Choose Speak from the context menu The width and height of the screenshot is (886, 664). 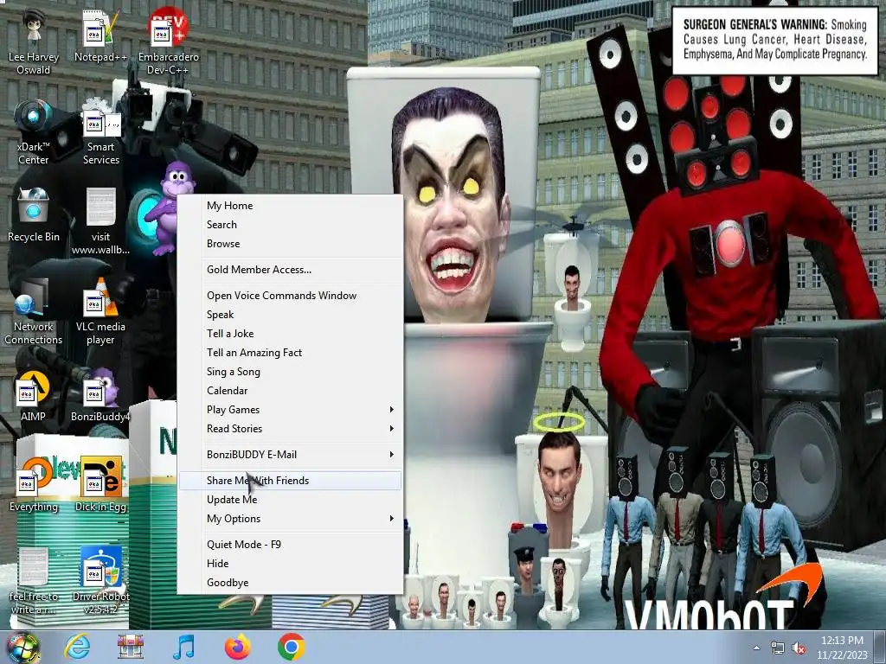(x=291, y=315)
